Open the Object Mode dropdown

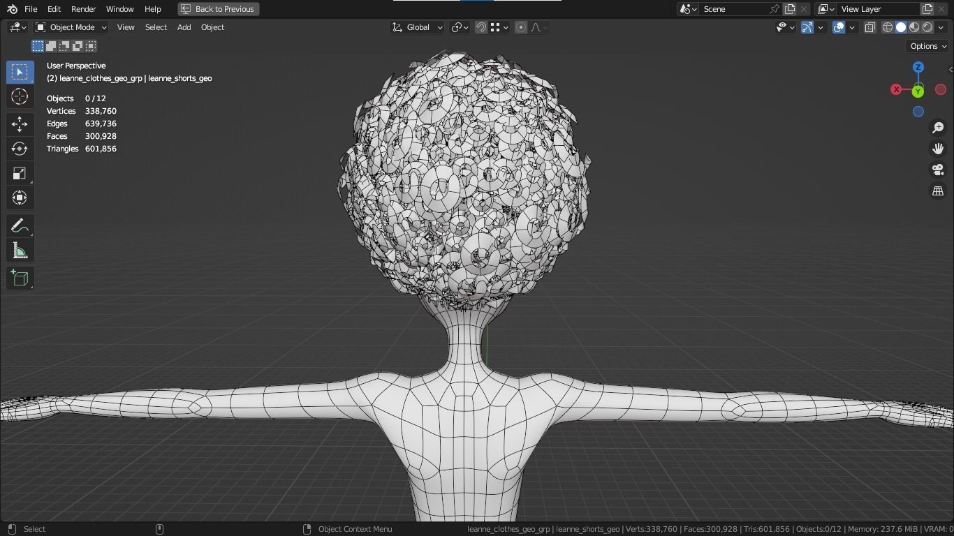click(71, 27)
